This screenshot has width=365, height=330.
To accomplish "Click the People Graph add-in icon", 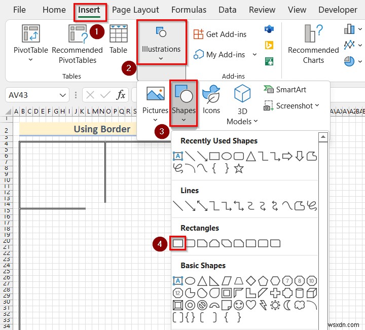I will pos(269,61).
